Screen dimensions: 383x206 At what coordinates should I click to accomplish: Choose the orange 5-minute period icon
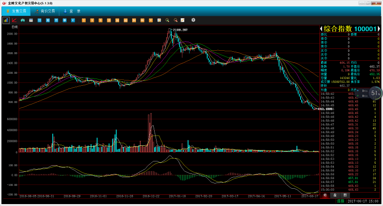[101, 20]
